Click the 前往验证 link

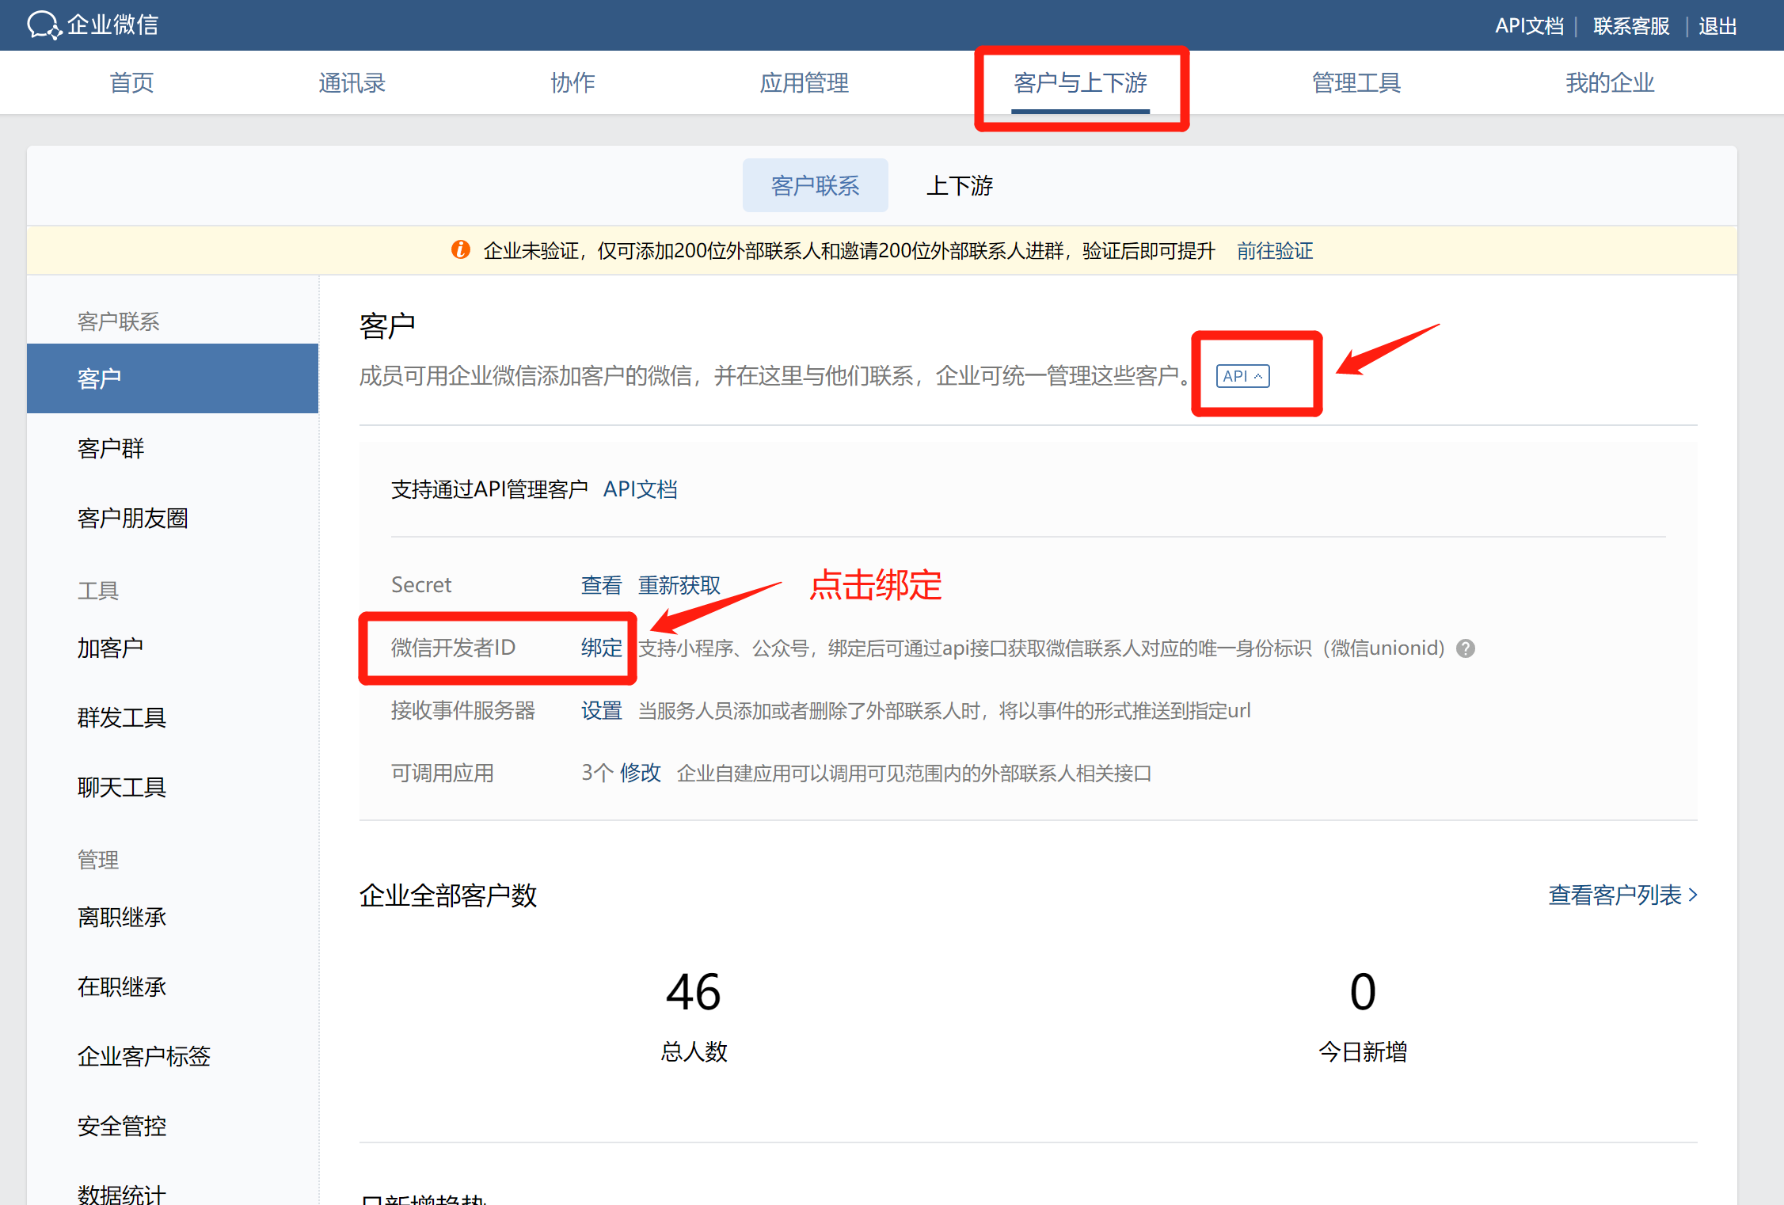1275,251
